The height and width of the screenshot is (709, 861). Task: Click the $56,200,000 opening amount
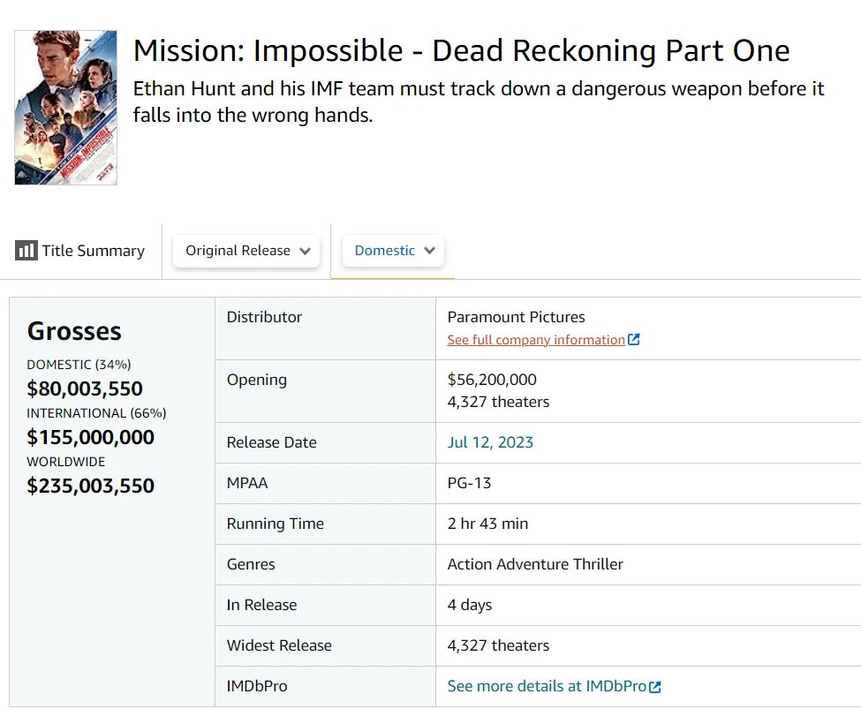[492, 380]
